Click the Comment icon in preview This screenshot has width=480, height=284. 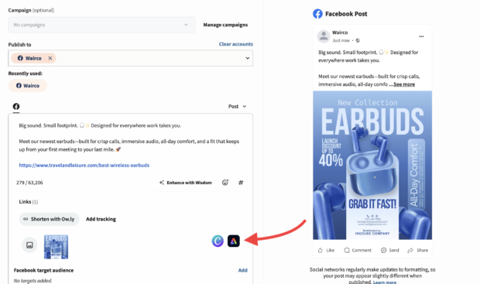coord(347,250)
